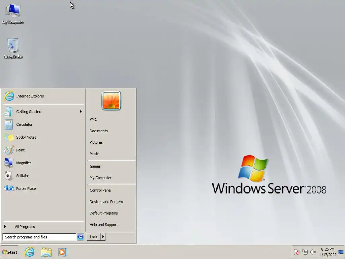This screenshot has height=259, width=345.
Task: Click the Paint palette icon
Action: pyautogui.click(x=9, y=150)
